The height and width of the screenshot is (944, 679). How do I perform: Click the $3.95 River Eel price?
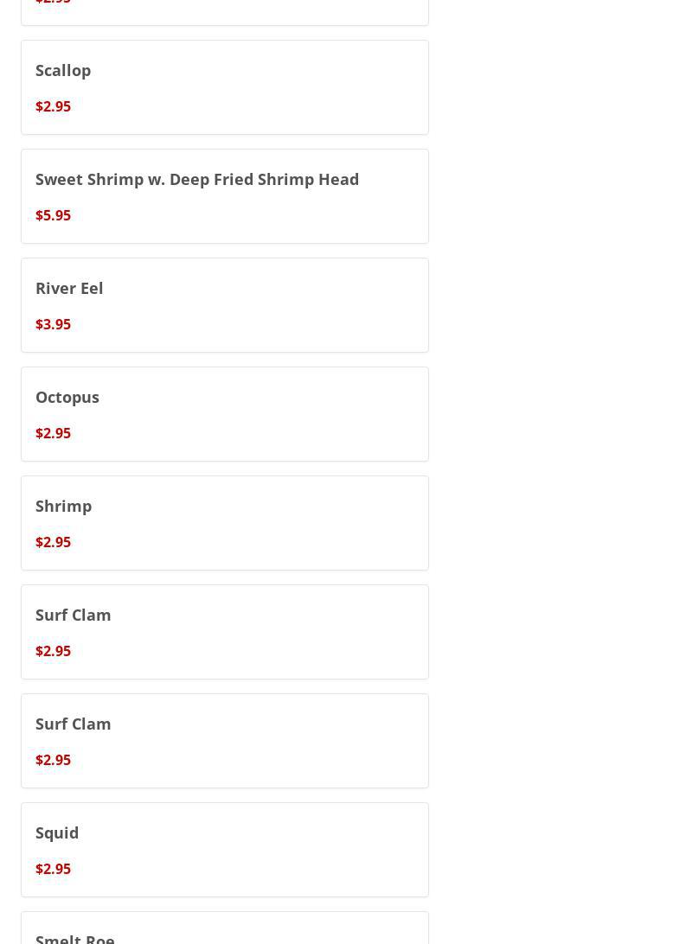53,324
